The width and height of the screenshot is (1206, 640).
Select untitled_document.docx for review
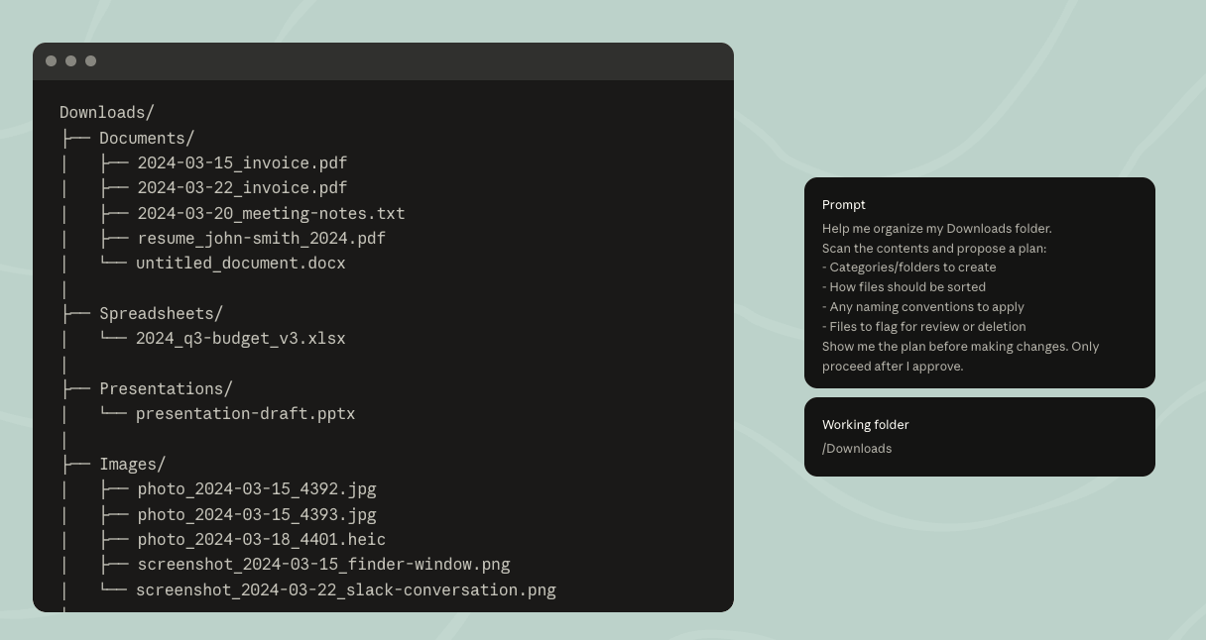(240, 263)
